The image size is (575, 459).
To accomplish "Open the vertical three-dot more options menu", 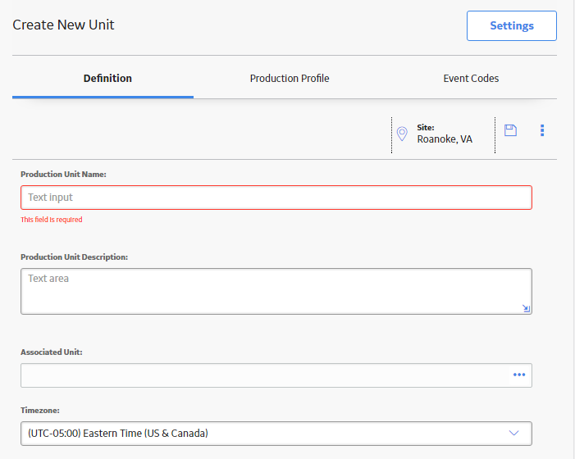I will tap(542, 130).
